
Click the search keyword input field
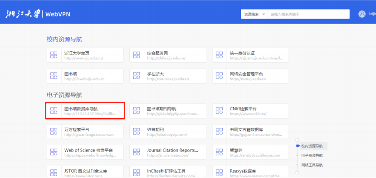pos(308,14)
